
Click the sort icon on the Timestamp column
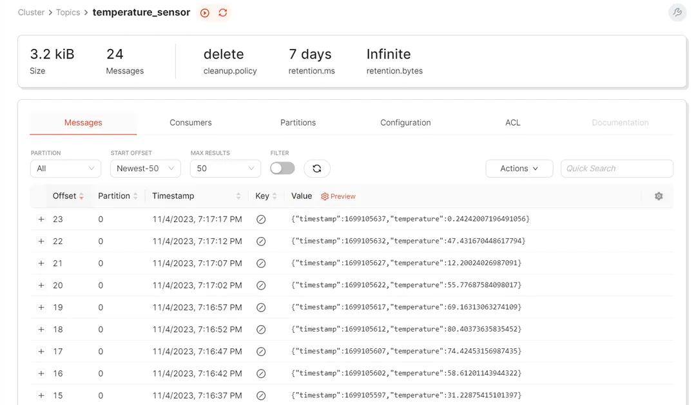[x=237, y=196]
